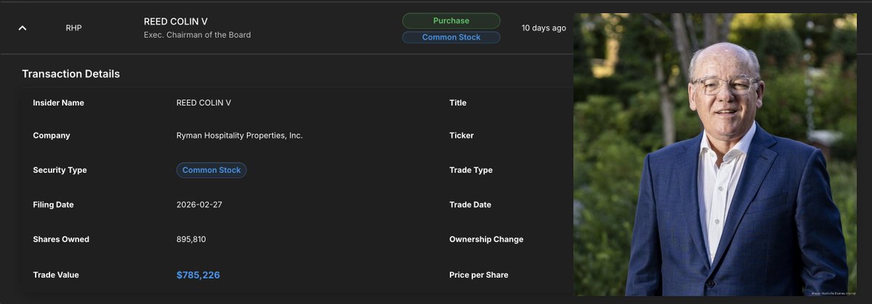The width and height of the screenshot is (872, 304).
Task: Click the Ownership Change label
Action: (x=486, y=239)
